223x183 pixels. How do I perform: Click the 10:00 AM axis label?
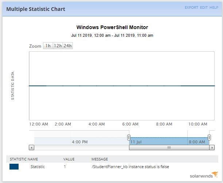click(x=198, y=124)
